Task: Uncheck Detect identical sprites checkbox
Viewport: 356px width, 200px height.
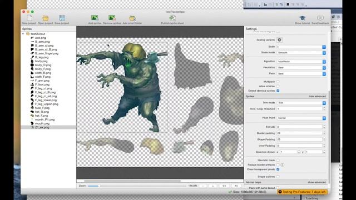Action: click(x=278, y=91)
